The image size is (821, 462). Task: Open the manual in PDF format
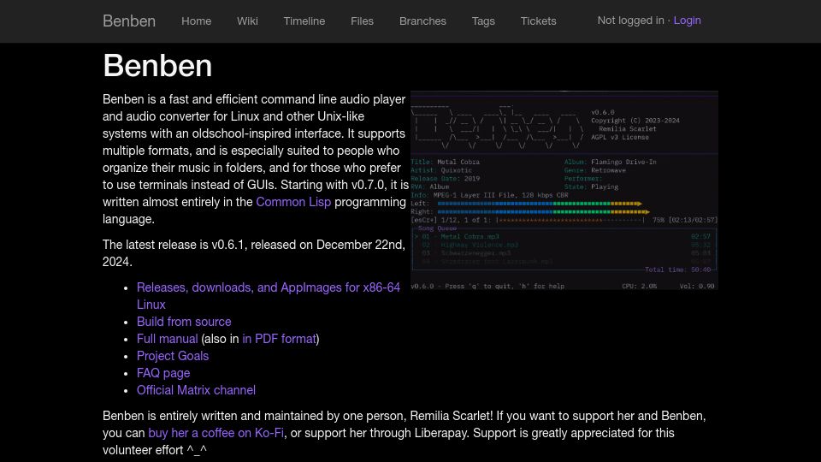point(279,339)
